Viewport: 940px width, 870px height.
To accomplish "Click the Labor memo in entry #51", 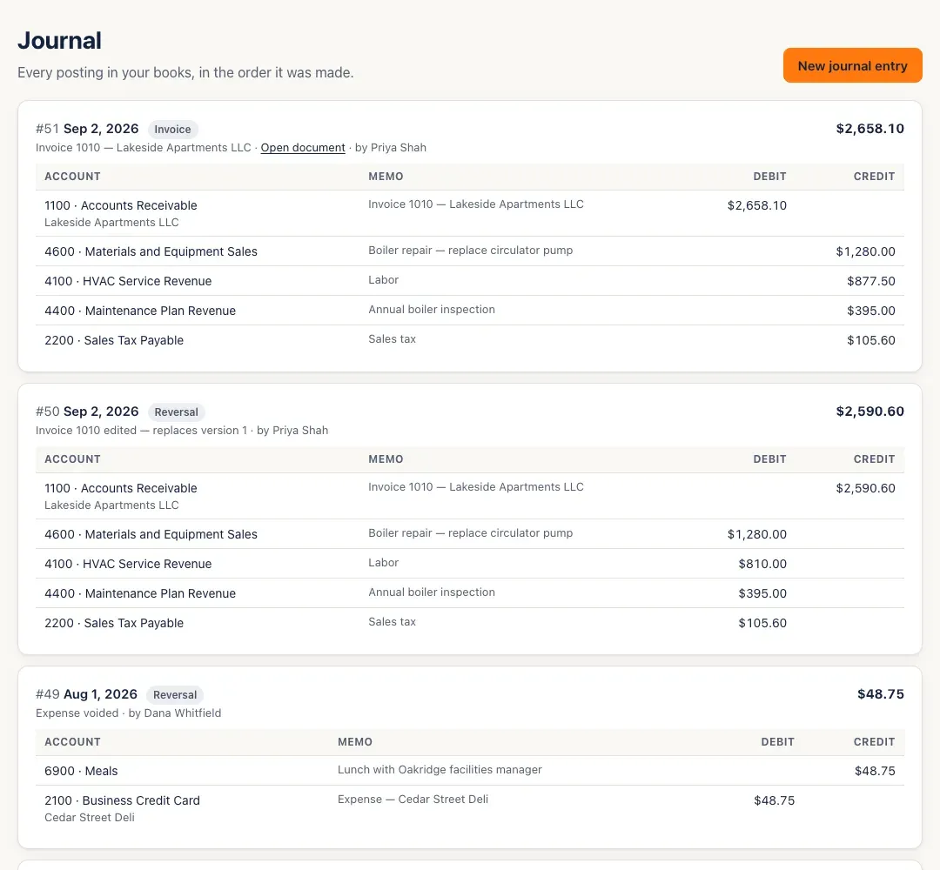I will [x=383, y=280].
